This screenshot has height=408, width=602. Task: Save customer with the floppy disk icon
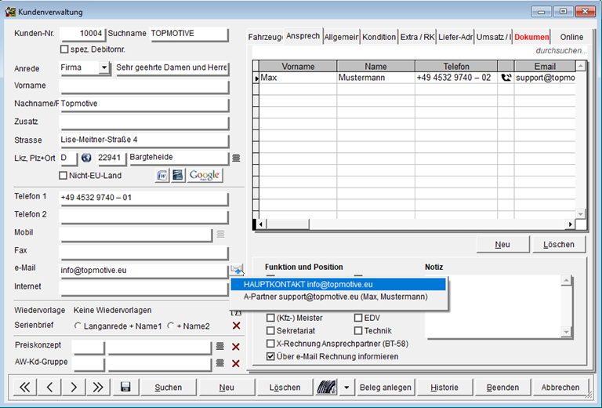click(125, 388)
